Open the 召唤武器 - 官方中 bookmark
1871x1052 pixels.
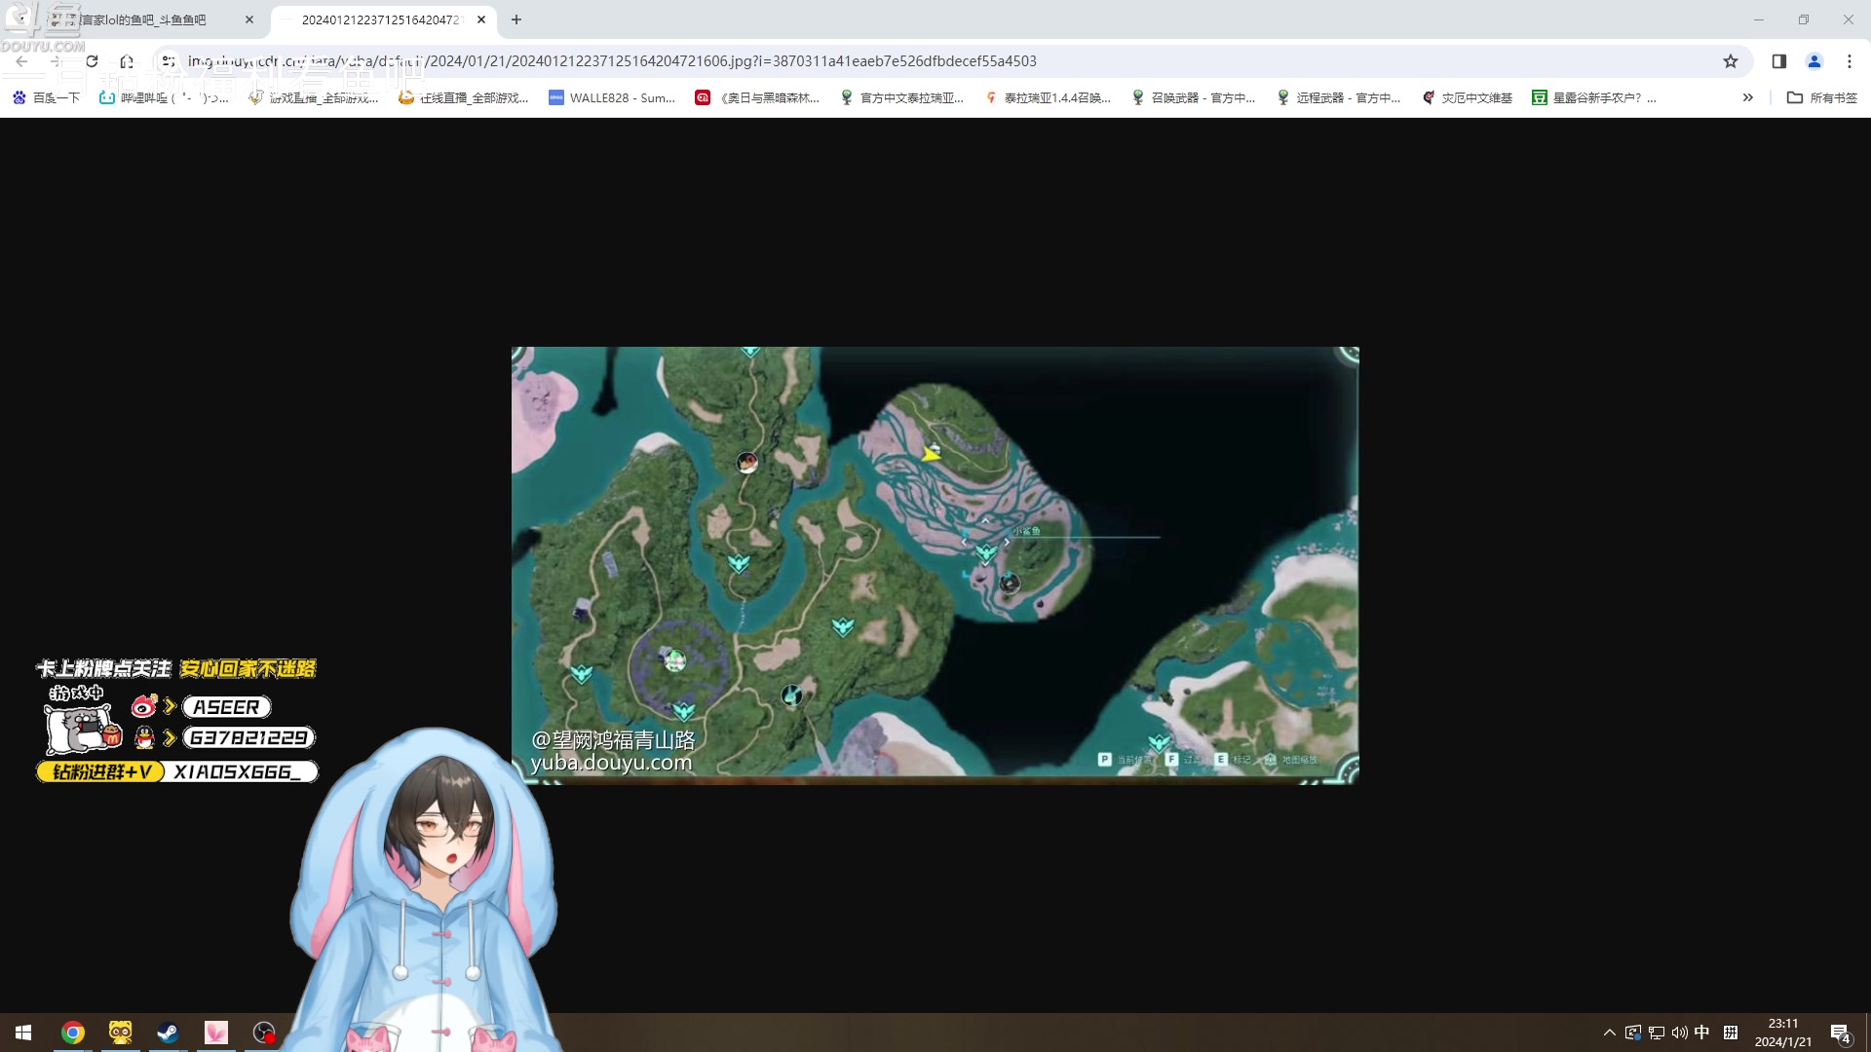point(1194,97)
